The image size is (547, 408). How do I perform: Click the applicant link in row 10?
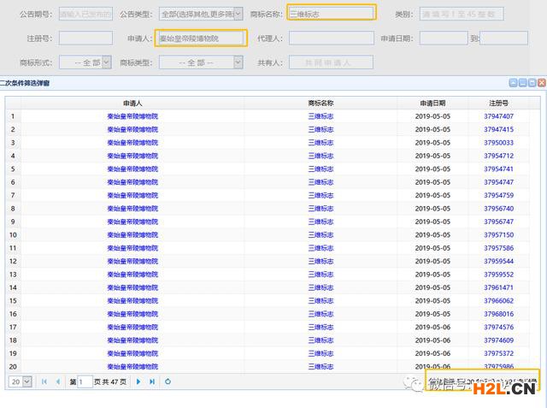pos(132,235)
